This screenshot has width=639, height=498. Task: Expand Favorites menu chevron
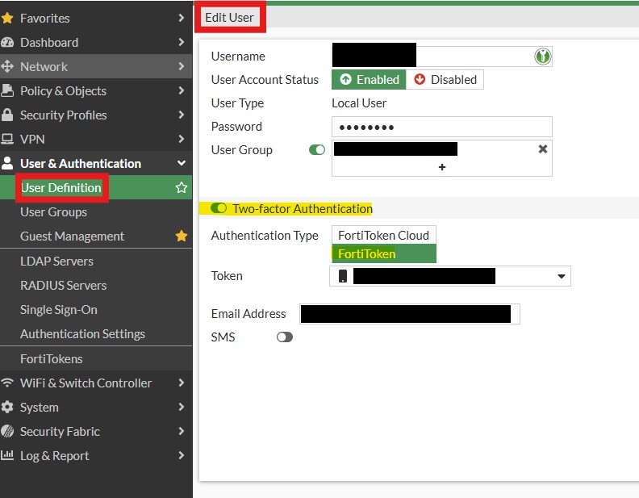(182, 18)
